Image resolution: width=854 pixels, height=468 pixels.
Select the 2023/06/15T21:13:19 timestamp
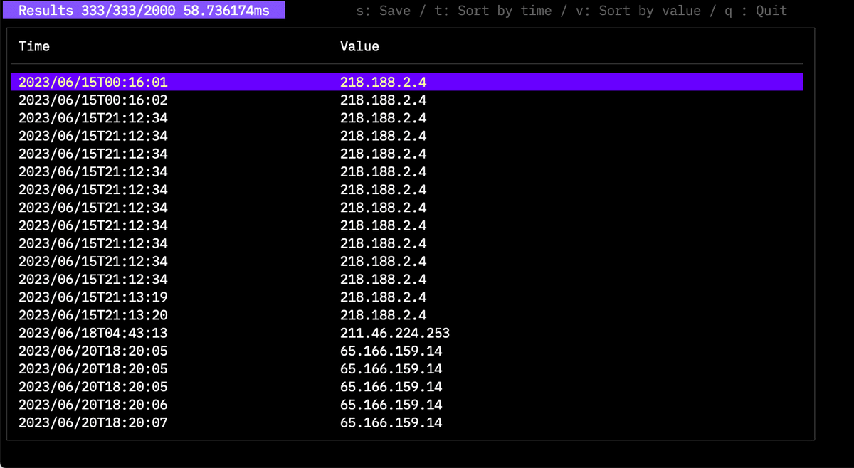pyautogui.click(x=93, y=297)
